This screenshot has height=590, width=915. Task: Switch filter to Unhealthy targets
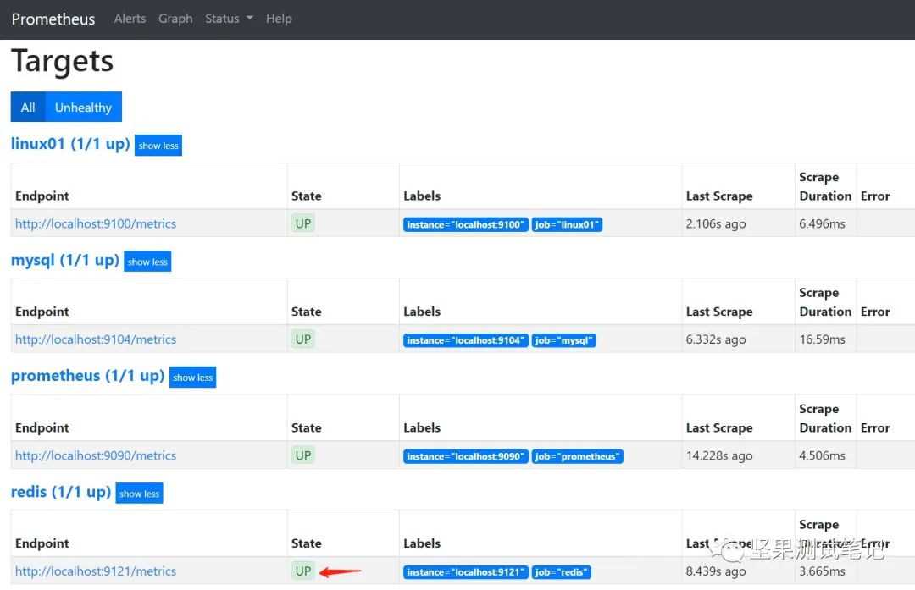pyautogui.click(x=83, y=108)
